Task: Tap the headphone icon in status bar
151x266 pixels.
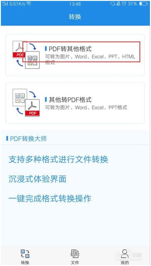Action: (x=113, y=4)
